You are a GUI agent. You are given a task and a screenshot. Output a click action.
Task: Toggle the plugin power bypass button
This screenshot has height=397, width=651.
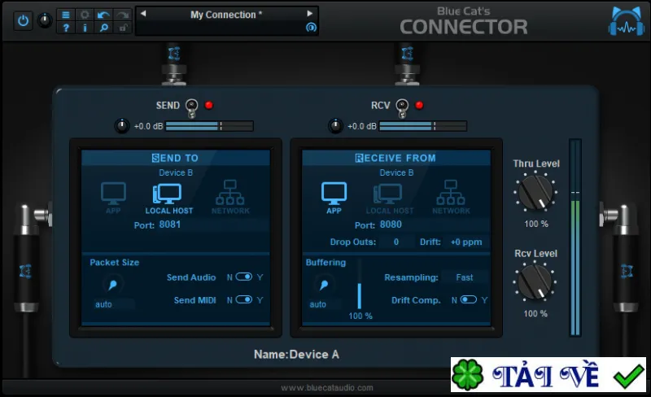click(24, 20)
